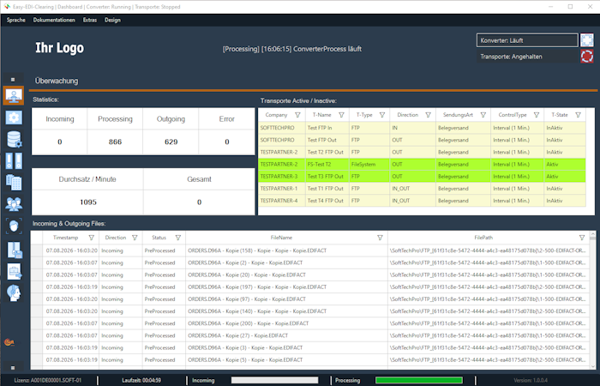Screen dimensions: 600x386
Task: Toggle the Transporte start/stop button
Action: [587, 57]
